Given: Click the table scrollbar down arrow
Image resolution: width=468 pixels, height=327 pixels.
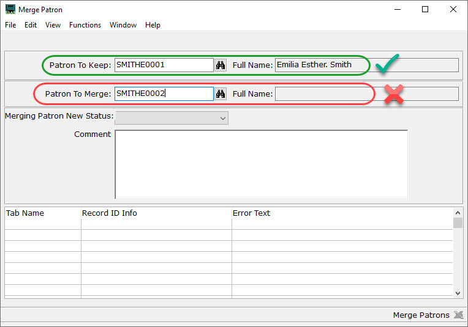Looking at the screenshot, I should coord(458,293).
